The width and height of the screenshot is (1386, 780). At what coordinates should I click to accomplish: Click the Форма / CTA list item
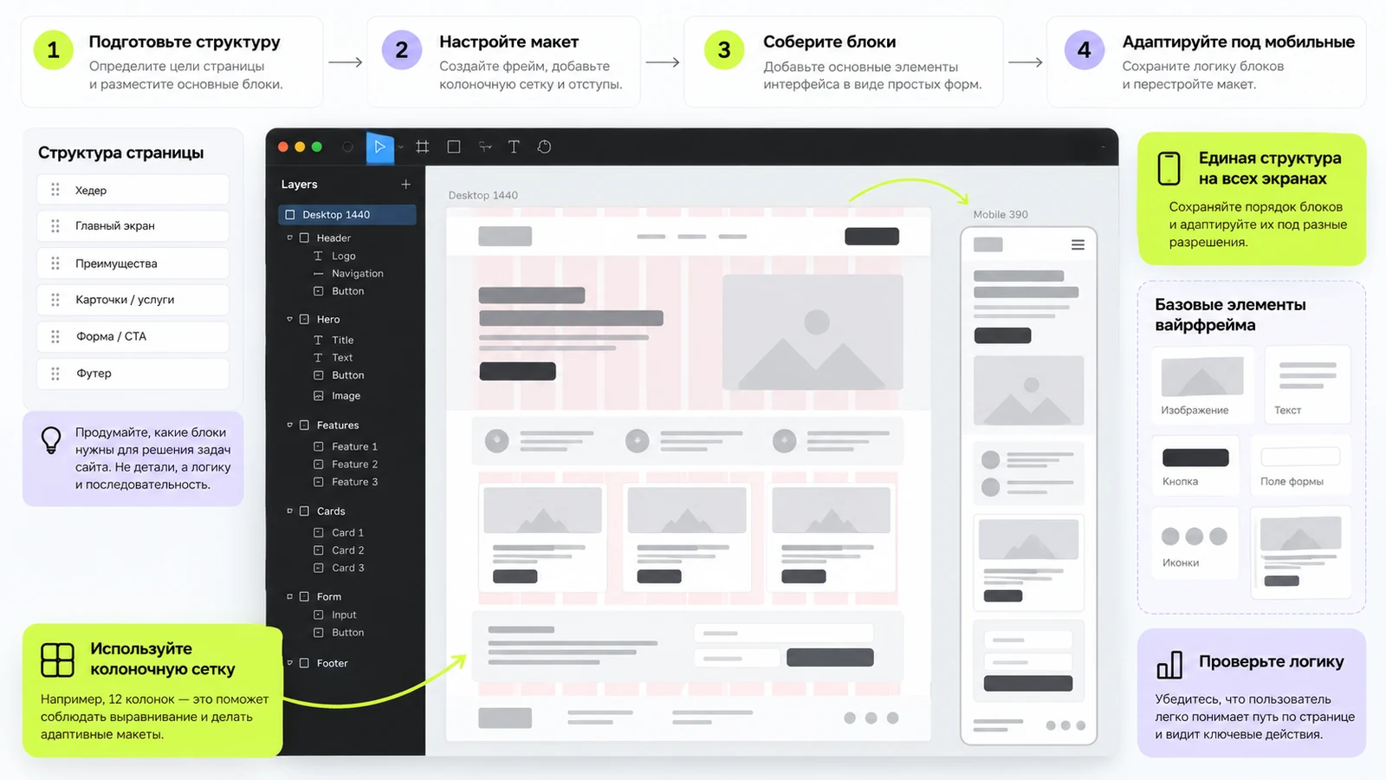click(133, 336)
